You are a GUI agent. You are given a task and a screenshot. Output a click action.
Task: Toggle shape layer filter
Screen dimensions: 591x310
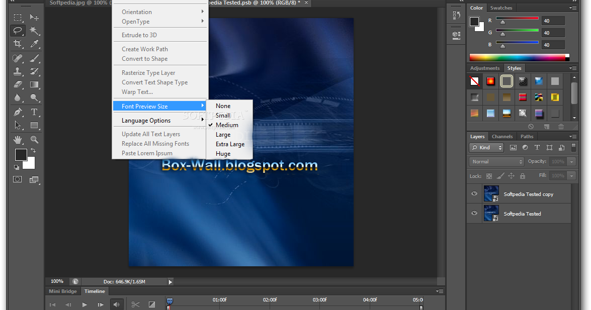tap(549, 148)
